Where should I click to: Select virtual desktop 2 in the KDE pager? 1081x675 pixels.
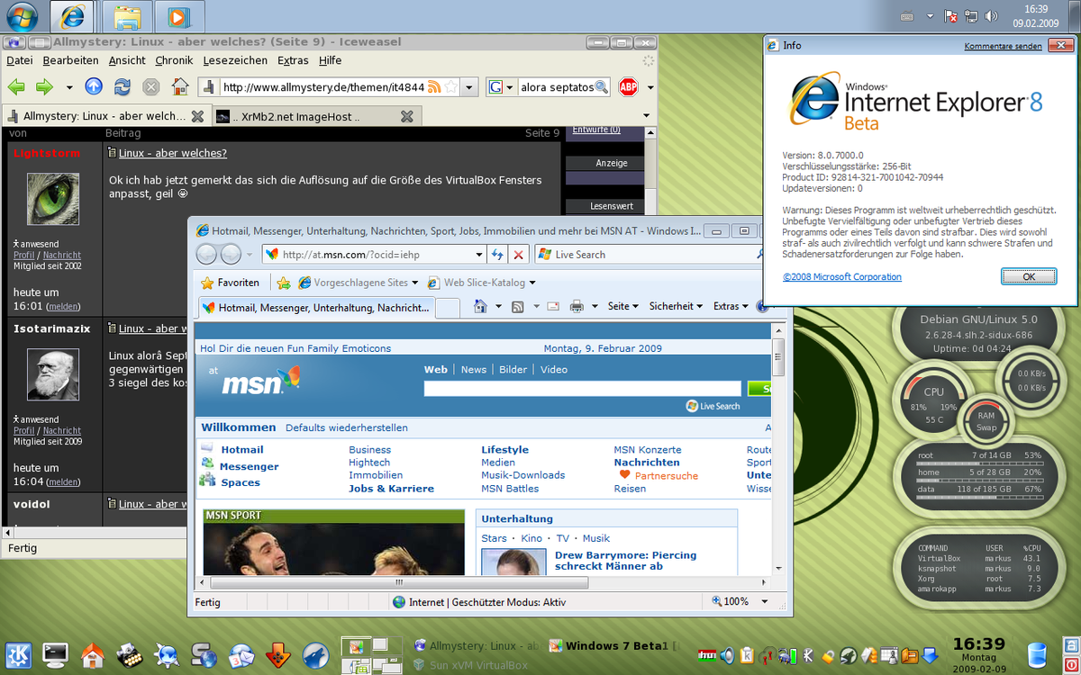387,644
